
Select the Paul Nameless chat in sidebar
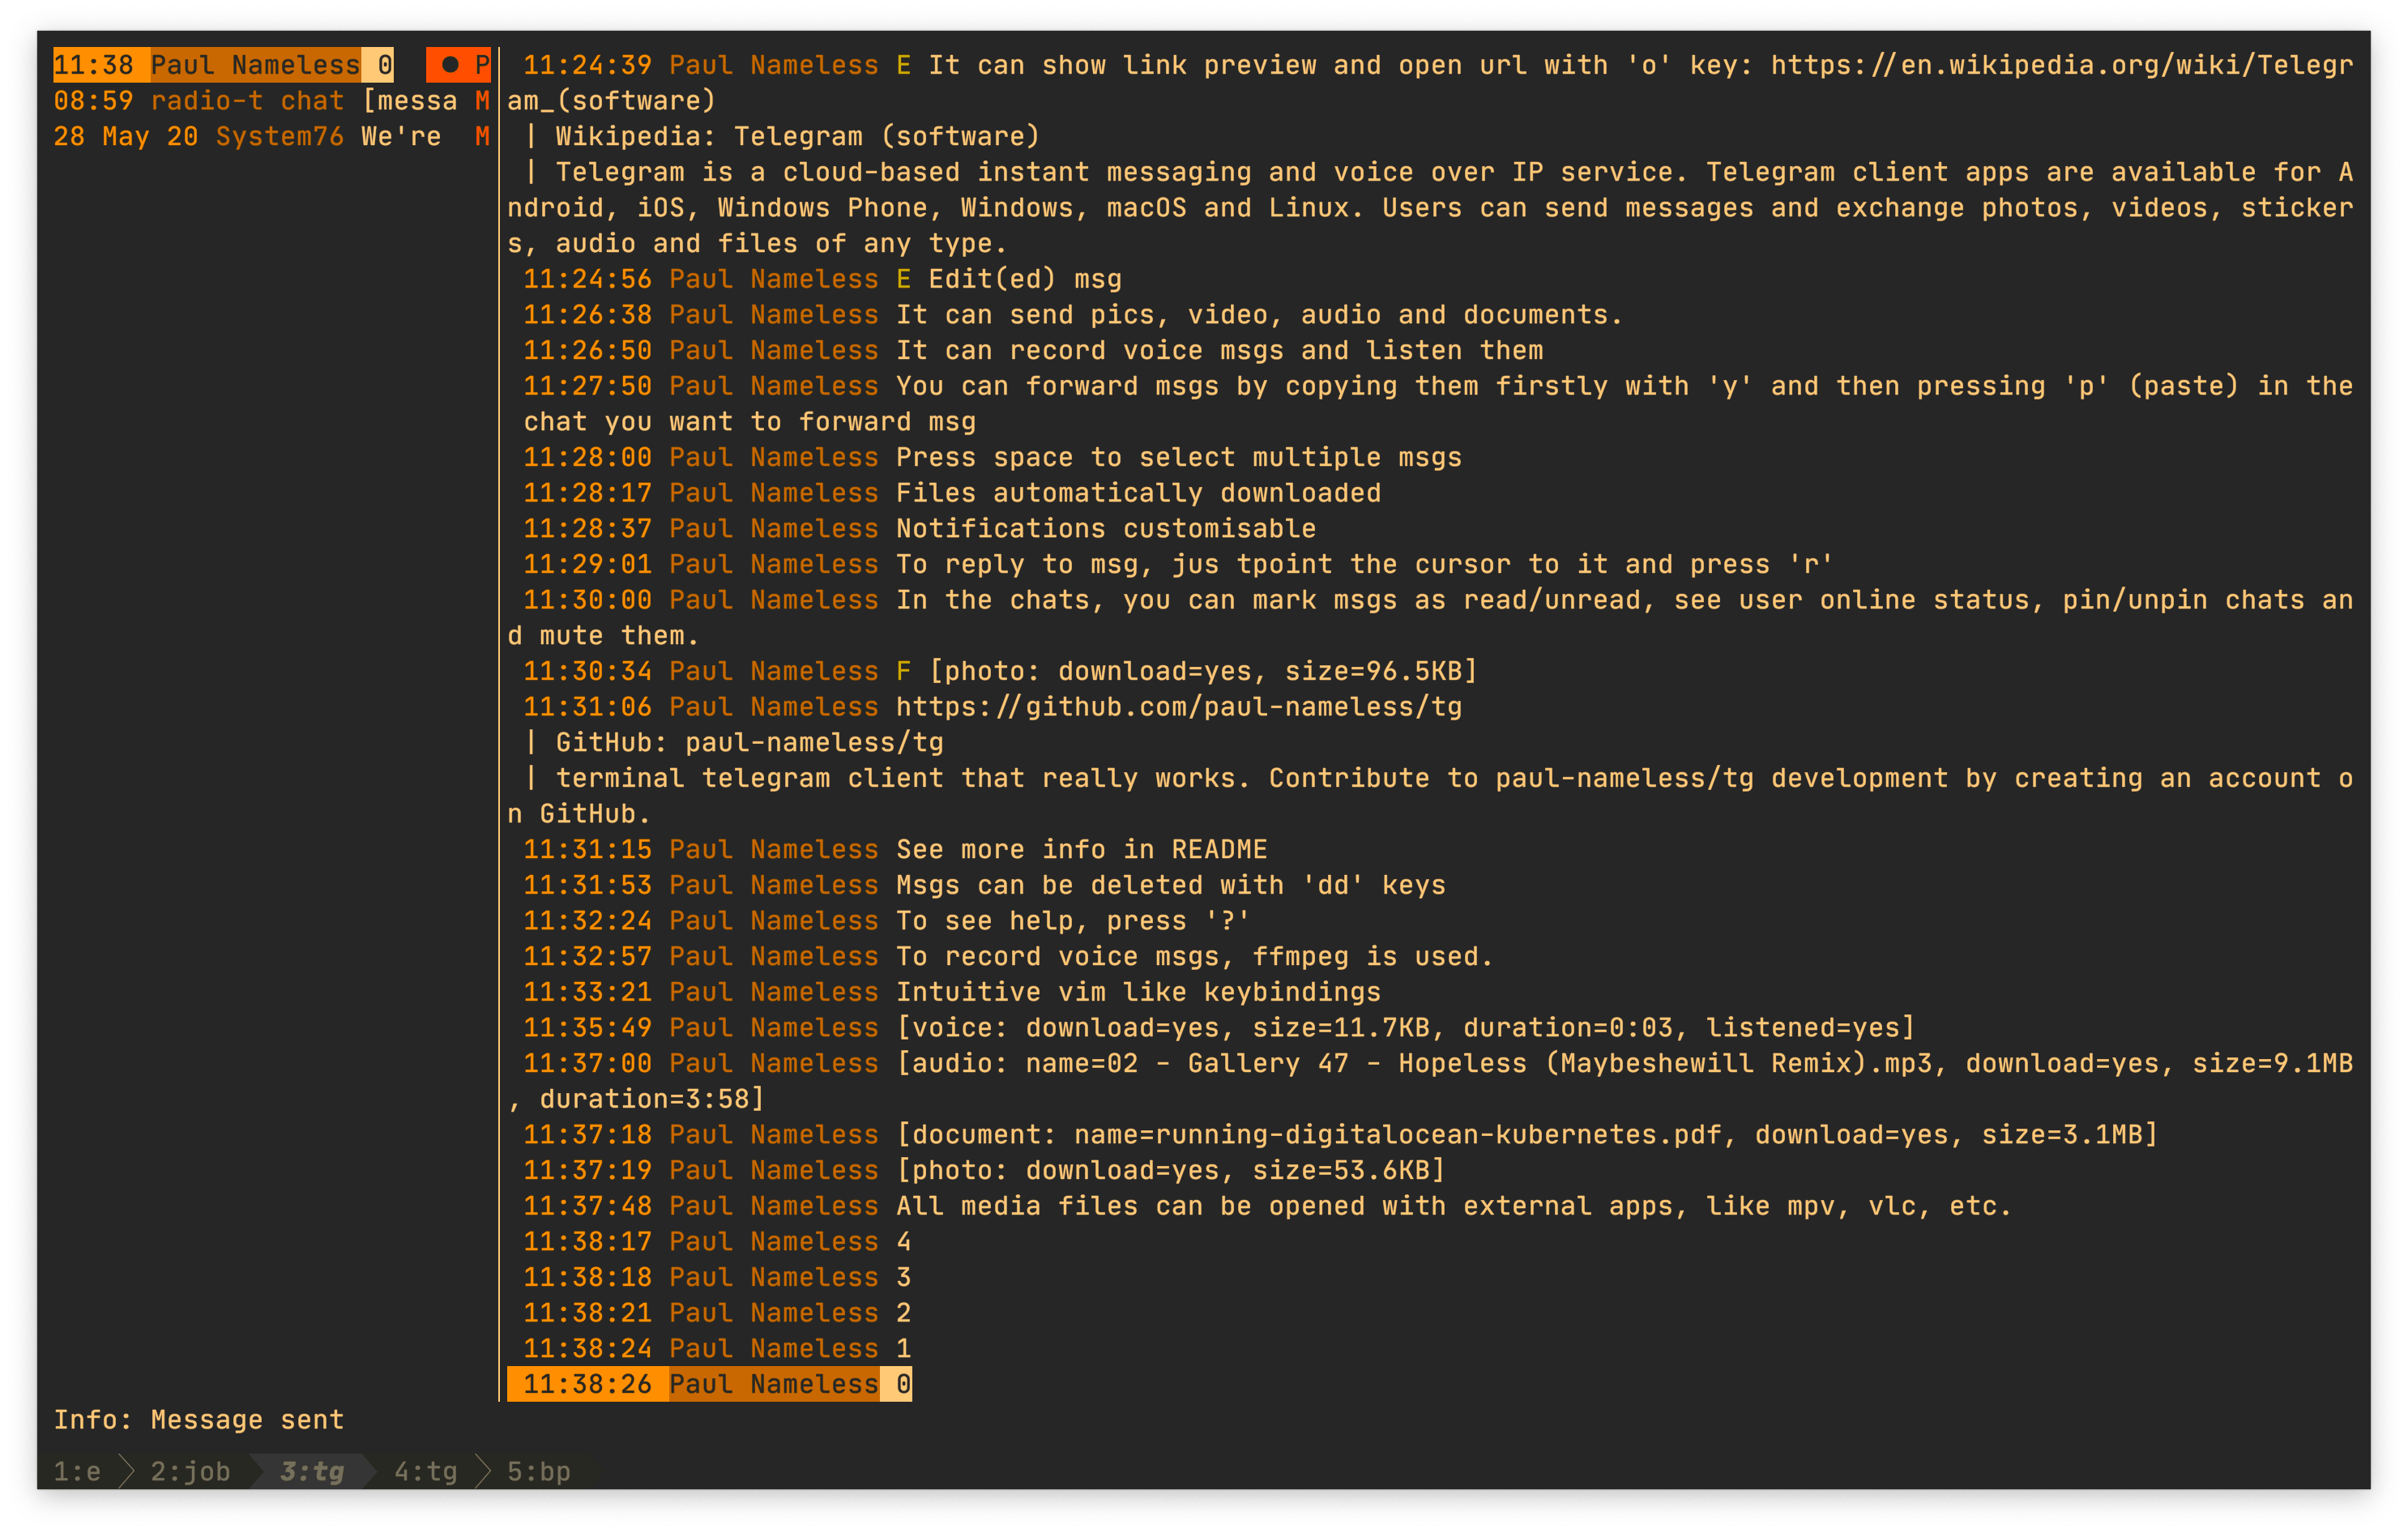272,65
